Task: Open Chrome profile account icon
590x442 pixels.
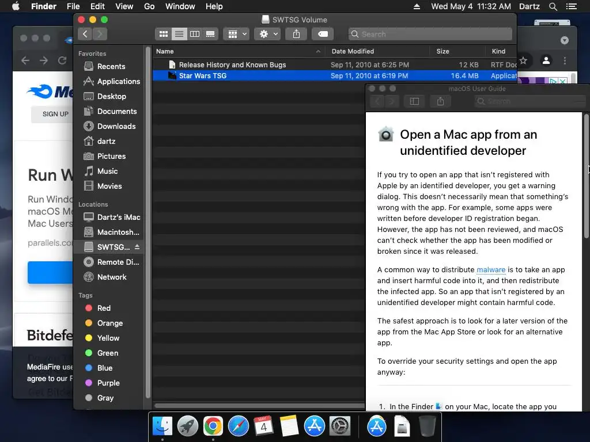Action: [546, 60]
